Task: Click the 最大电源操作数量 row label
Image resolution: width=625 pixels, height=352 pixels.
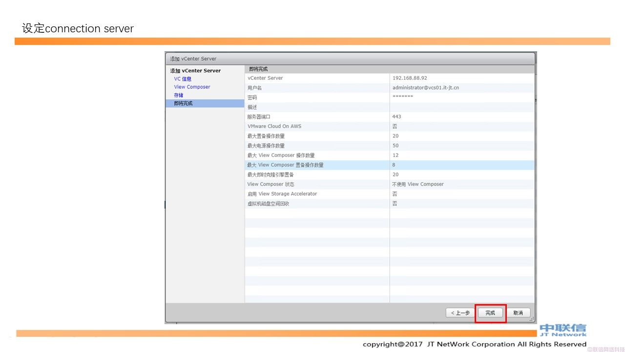Action: click(x=266, y=146)
